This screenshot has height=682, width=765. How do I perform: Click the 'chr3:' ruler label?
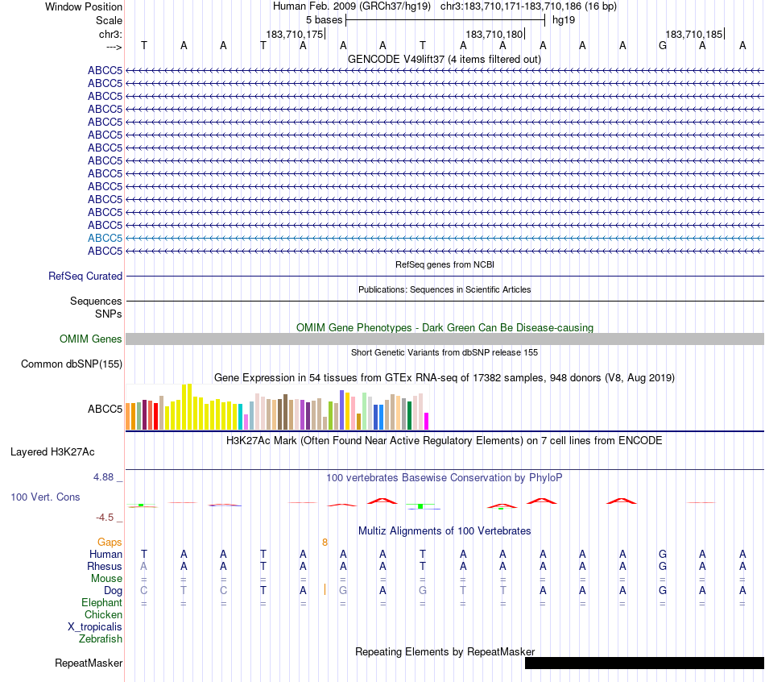pos(111,34)
